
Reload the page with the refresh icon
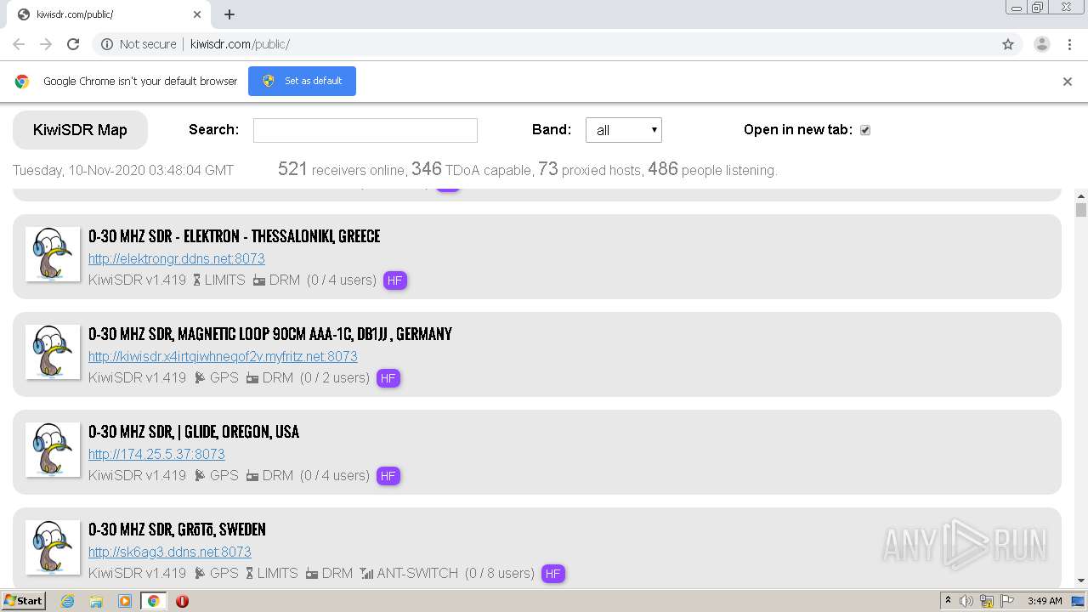click(73, 44)
